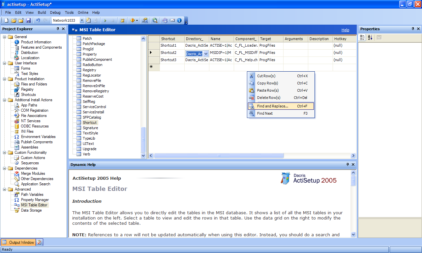Collapse the Additional Install Actions tree node

pos(5,100)
